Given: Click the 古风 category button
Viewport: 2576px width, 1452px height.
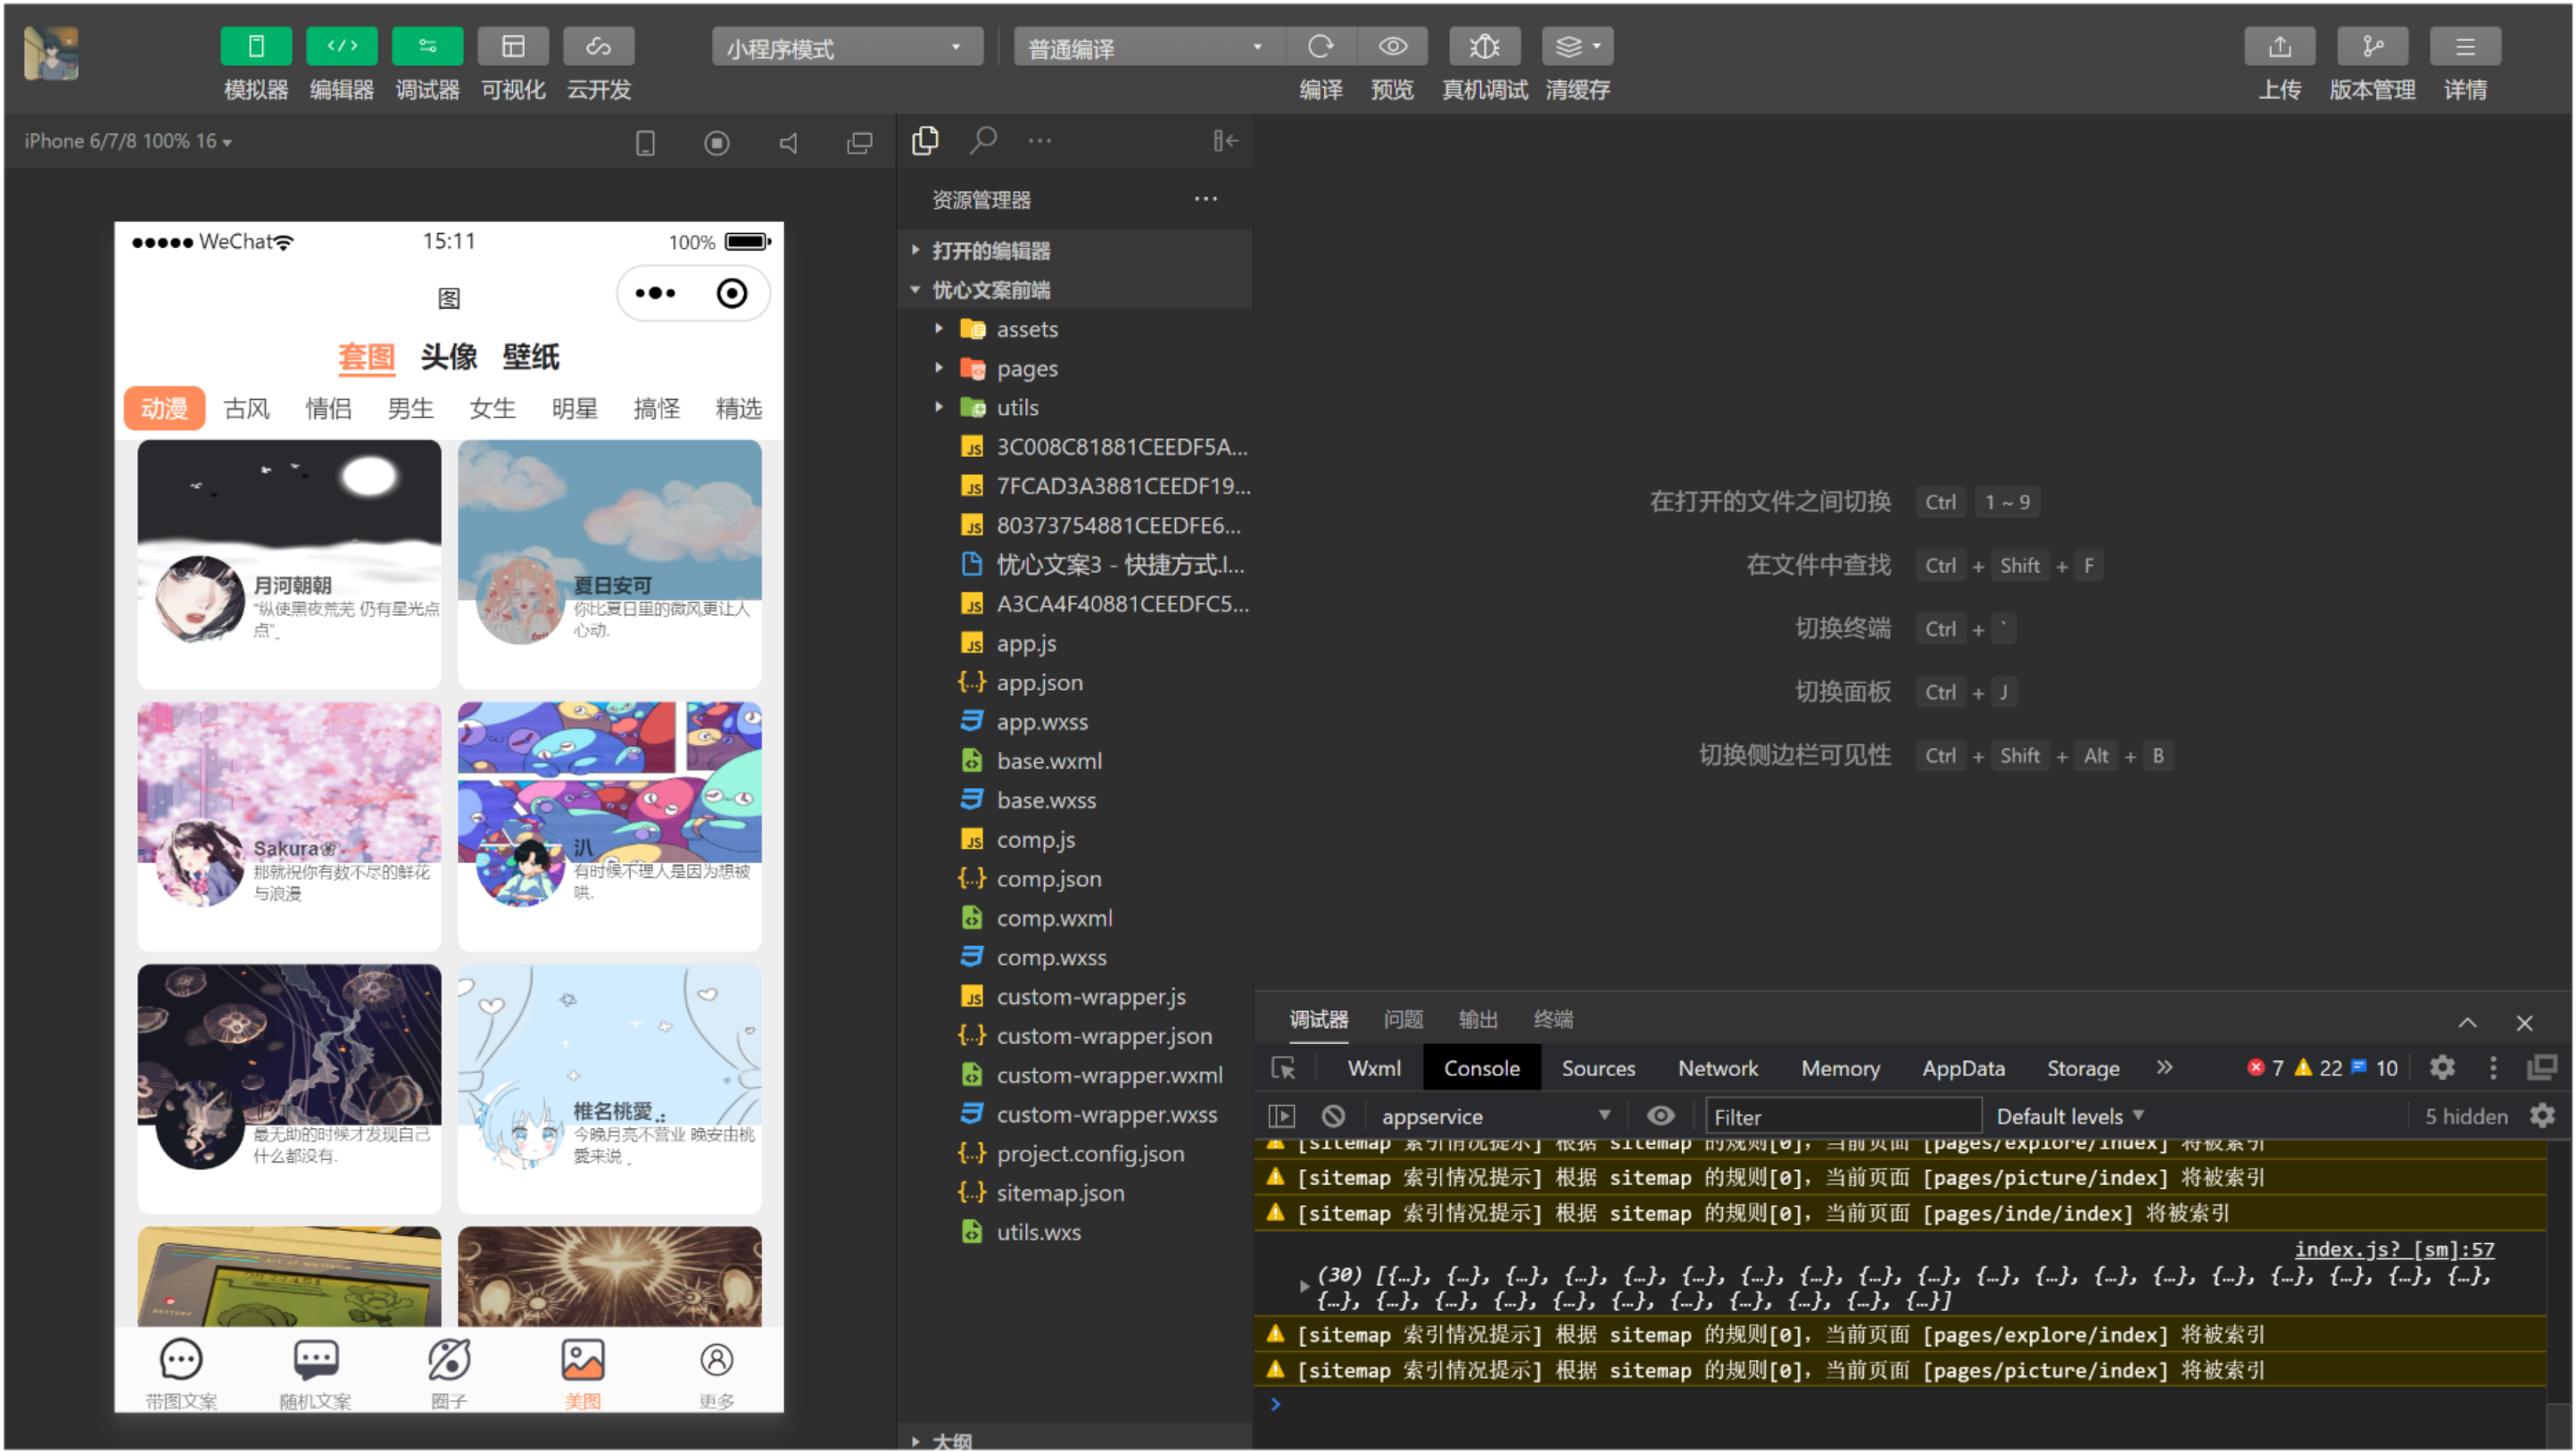Looking at the screenshot, I should coord(246,408).
